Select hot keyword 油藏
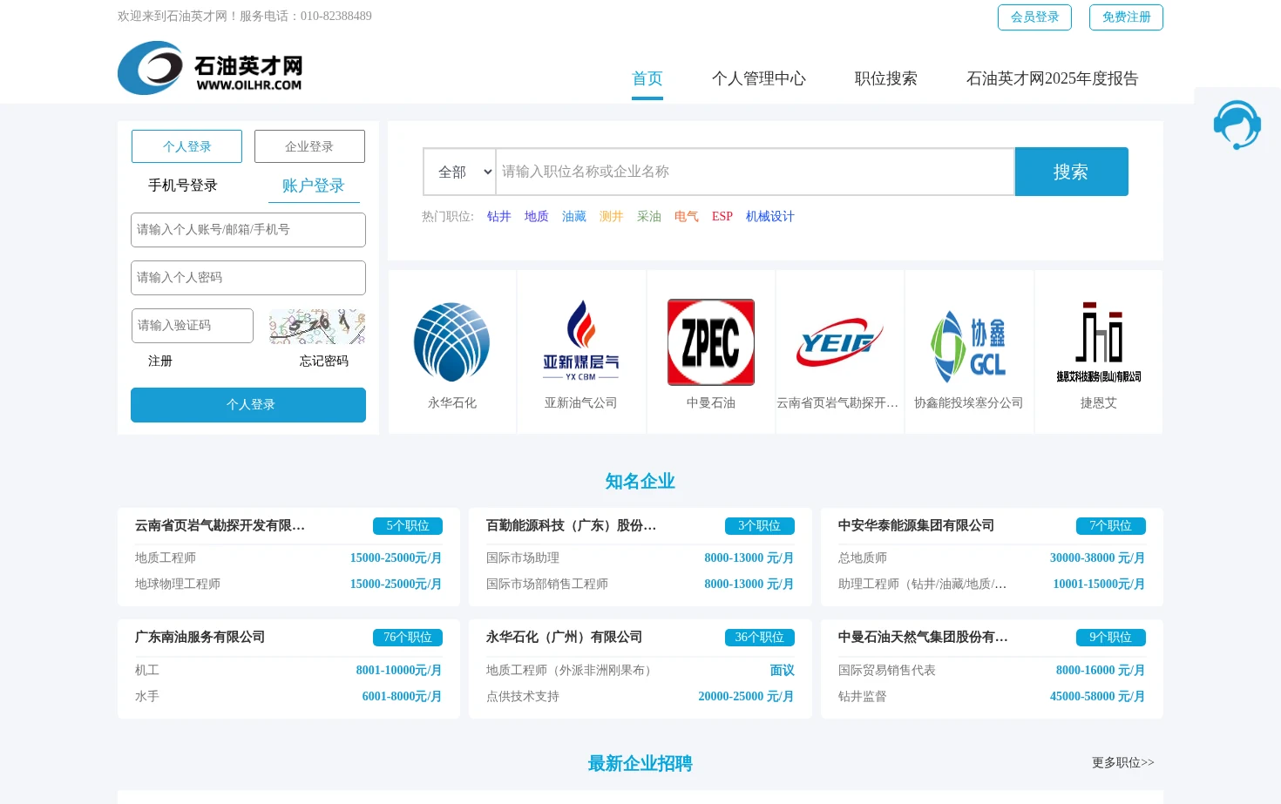Screen dimensions: 1281x804 pos(573,216)
